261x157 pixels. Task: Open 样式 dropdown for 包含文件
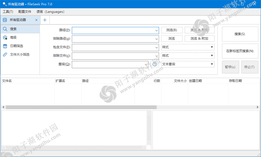coord(188,47)
